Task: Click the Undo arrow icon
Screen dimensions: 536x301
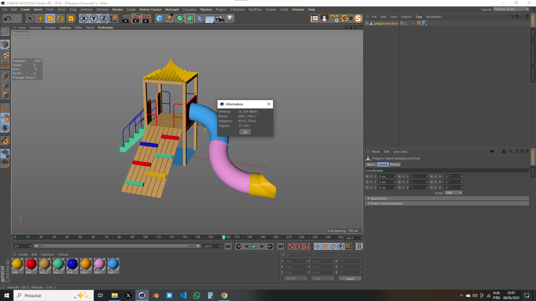Action: tap(8, 19)
